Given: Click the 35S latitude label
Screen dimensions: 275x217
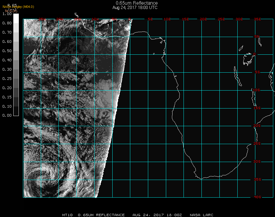Looking at the screenshot, I should pos(257,179).
